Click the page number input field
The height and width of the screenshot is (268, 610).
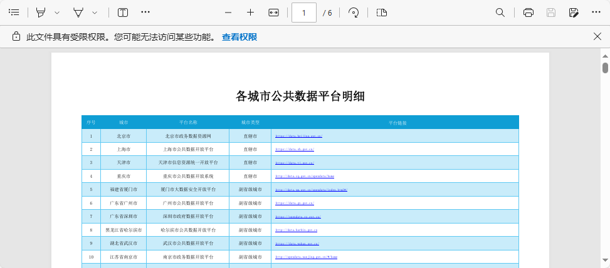(304, 13)
